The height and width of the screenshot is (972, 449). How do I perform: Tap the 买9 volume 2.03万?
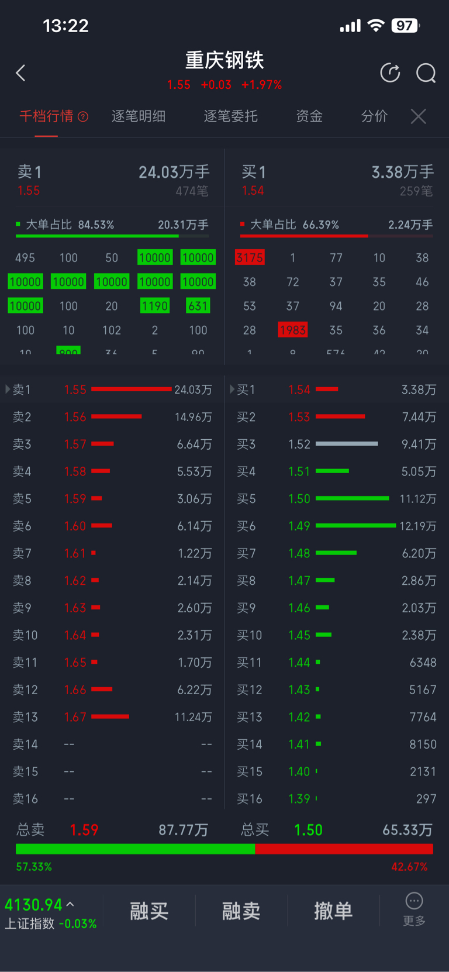click(419, 608)
